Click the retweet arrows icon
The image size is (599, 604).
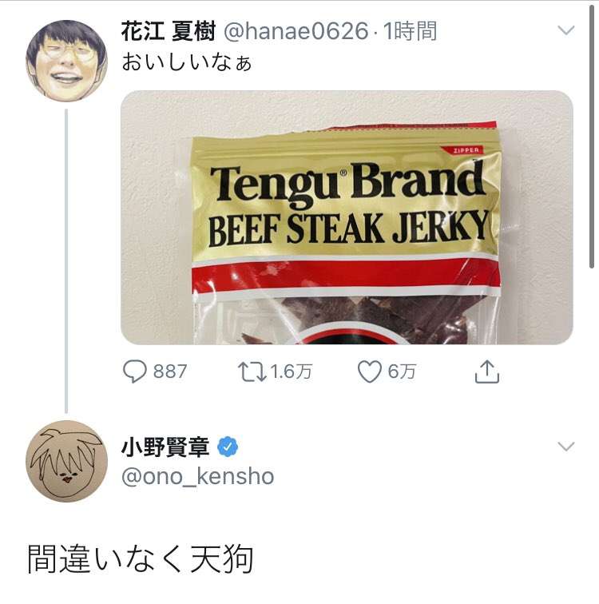tap(252, 372)
